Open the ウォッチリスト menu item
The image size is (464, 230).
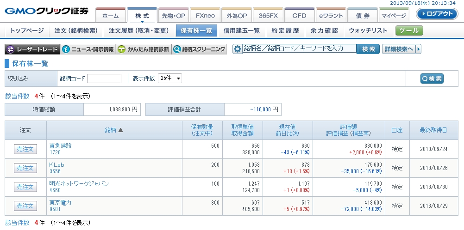[368, 31]
